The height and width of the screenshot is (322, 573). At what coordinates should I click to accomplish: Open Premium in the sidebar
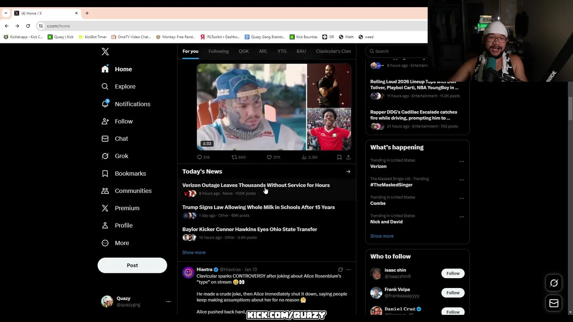tap(120, 208)
